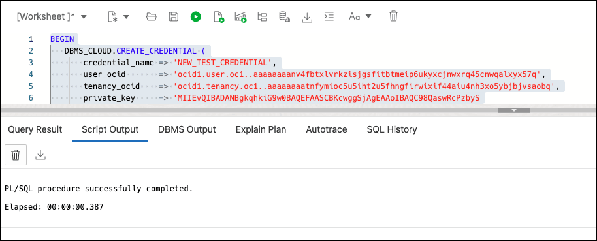
Task: Click the tenancy_ocid parameter name
Action: click(112, 86)
